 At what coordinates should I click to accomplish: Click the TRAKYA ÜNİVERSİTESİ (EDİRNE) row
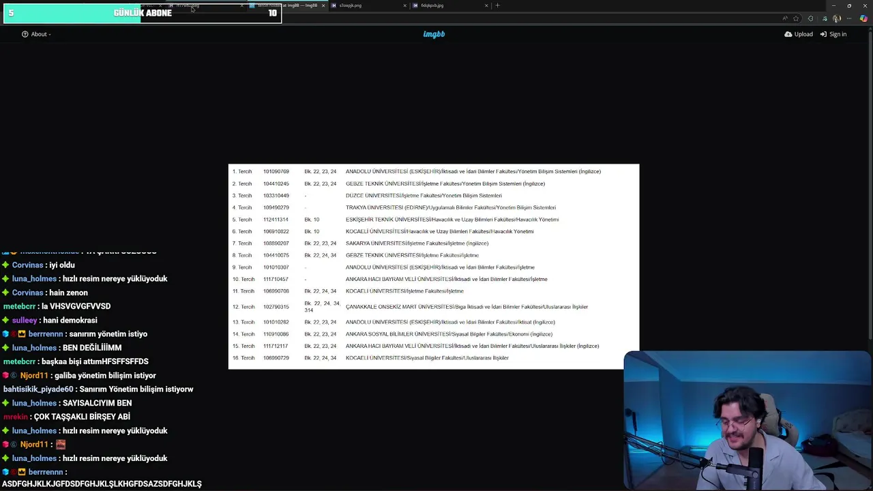point(450,207)
